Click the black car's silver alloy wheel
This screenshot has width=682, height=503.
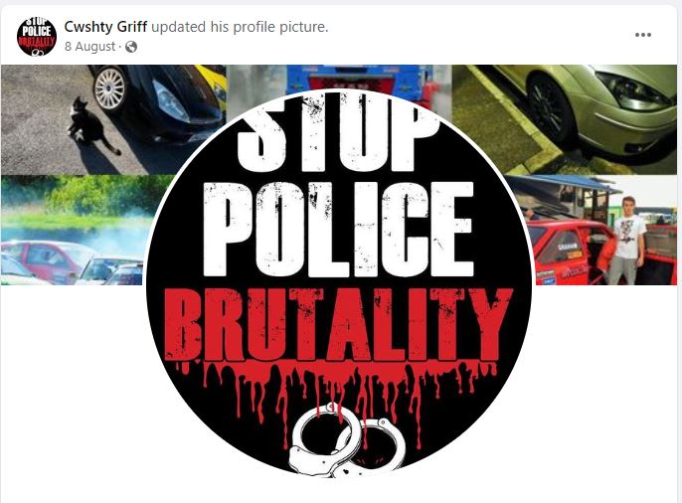(109, 88)
